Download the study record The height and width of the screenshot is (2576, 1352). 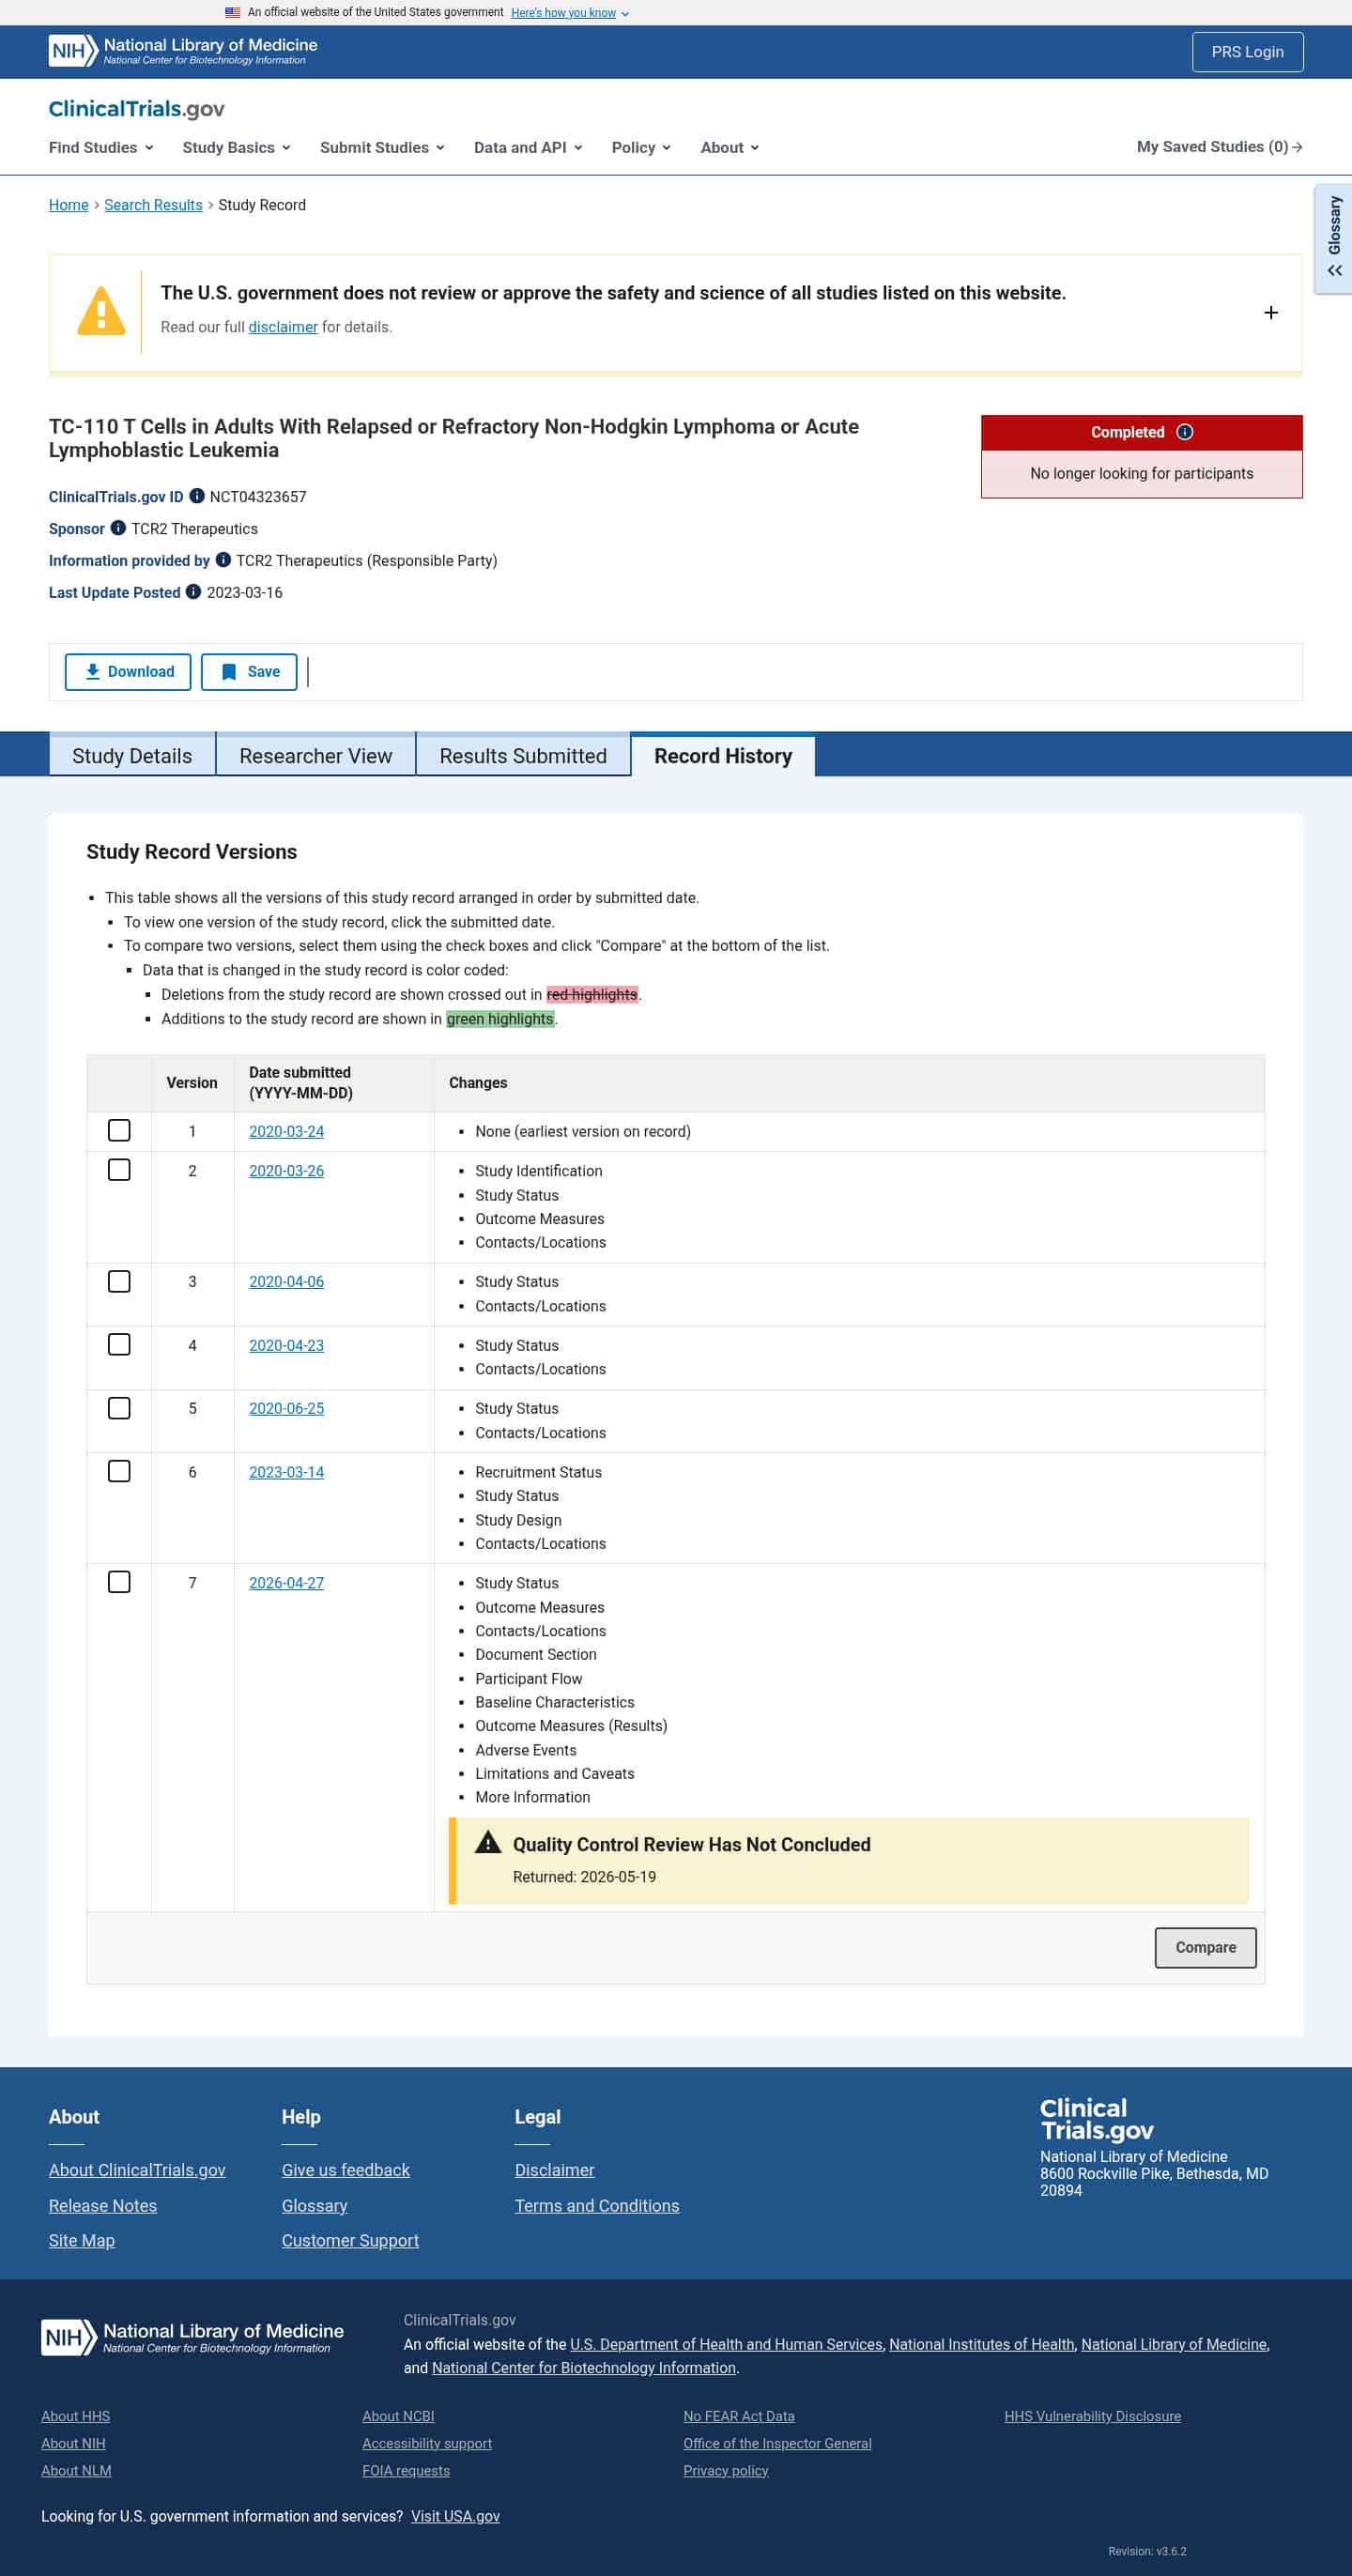click(128, 672)
